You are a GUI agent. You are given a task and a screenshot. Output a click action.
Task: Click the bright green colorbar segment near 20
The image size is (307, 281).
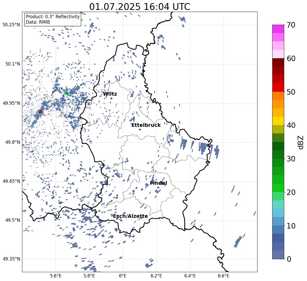[278, 188]
